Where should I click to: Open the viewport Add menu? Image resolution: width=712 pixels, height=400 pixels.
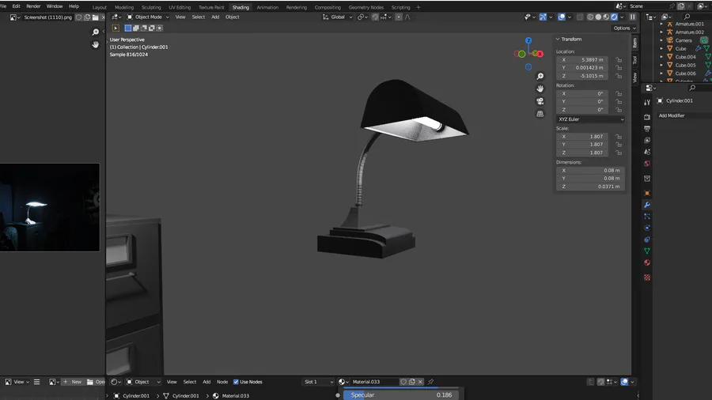(215, 17)
